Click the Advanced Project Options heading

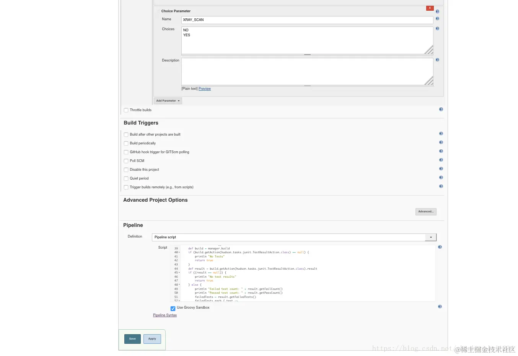coord(155,200)
